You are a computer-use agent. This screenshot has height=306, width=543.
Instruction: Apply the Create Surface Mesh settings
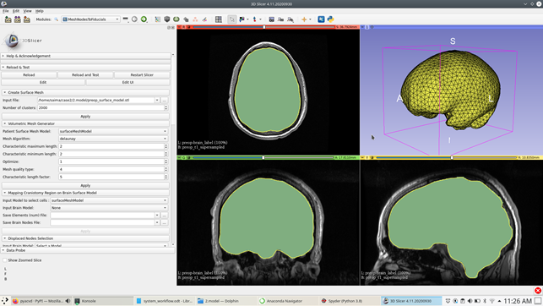pos(85,117)
